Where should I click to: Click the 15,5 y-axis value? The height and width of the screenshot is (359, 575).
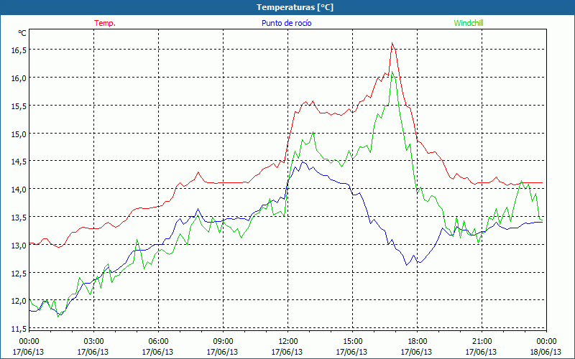click(x=19, y=106)
